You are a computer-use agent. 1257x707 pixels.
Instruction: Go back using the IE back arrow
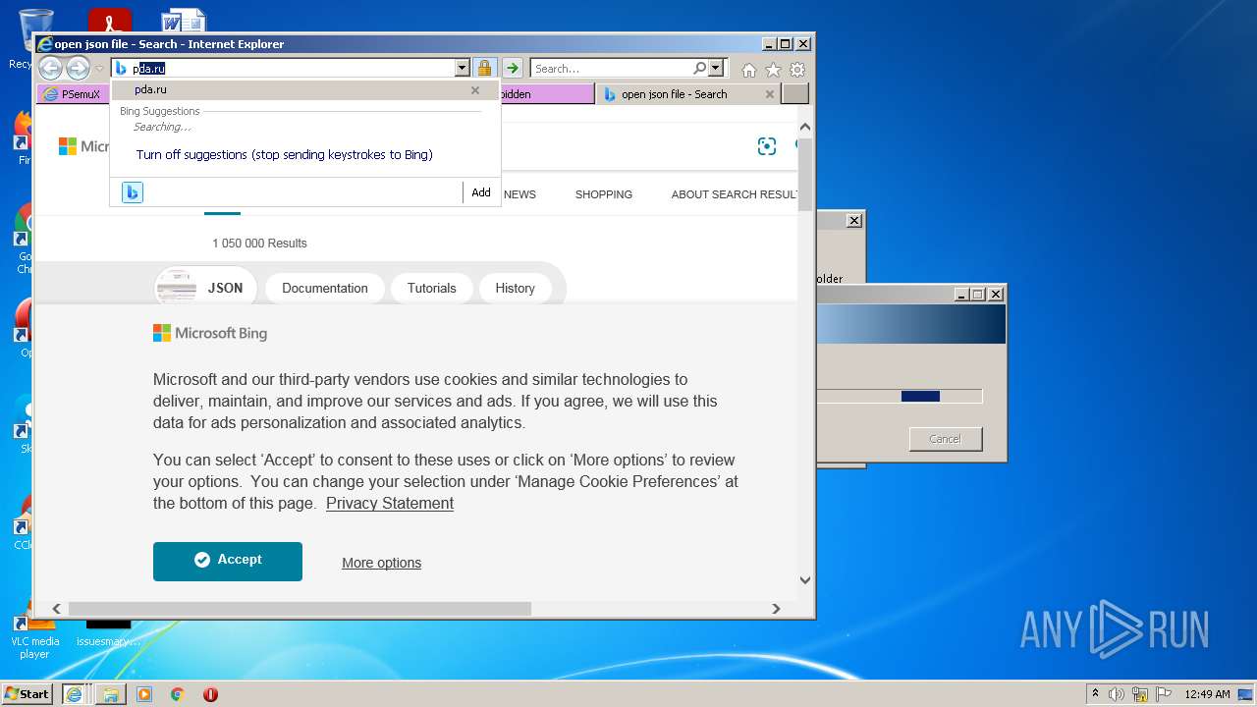click(x=50, y=68)
